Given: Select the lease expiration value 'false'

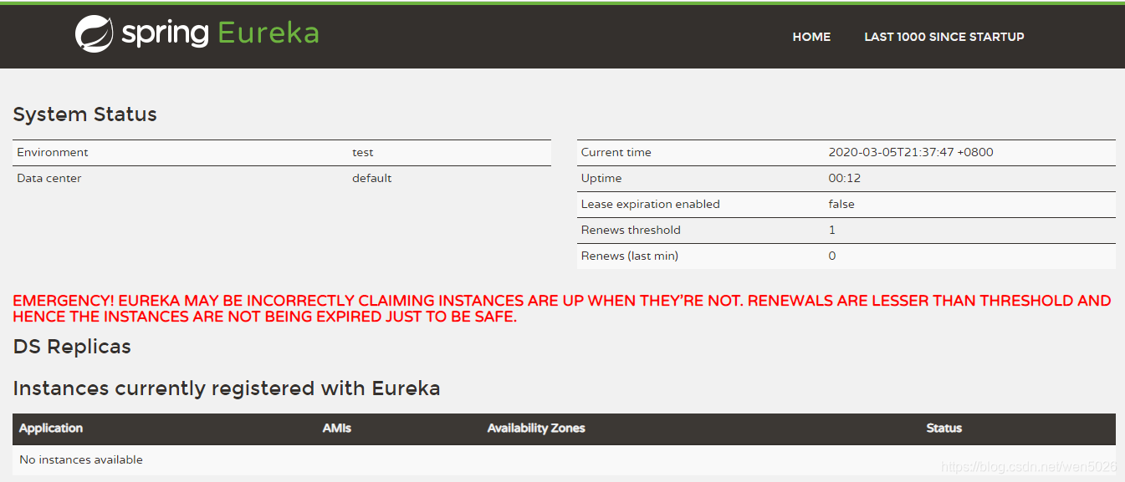Looking at the screenshot, I should coord(841,204).
